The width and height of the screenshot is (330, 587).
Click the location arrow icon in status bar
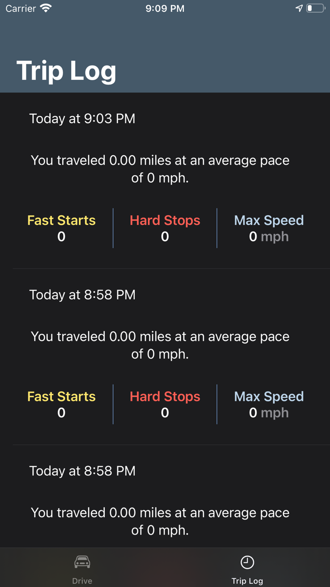(x=299, y=8)
